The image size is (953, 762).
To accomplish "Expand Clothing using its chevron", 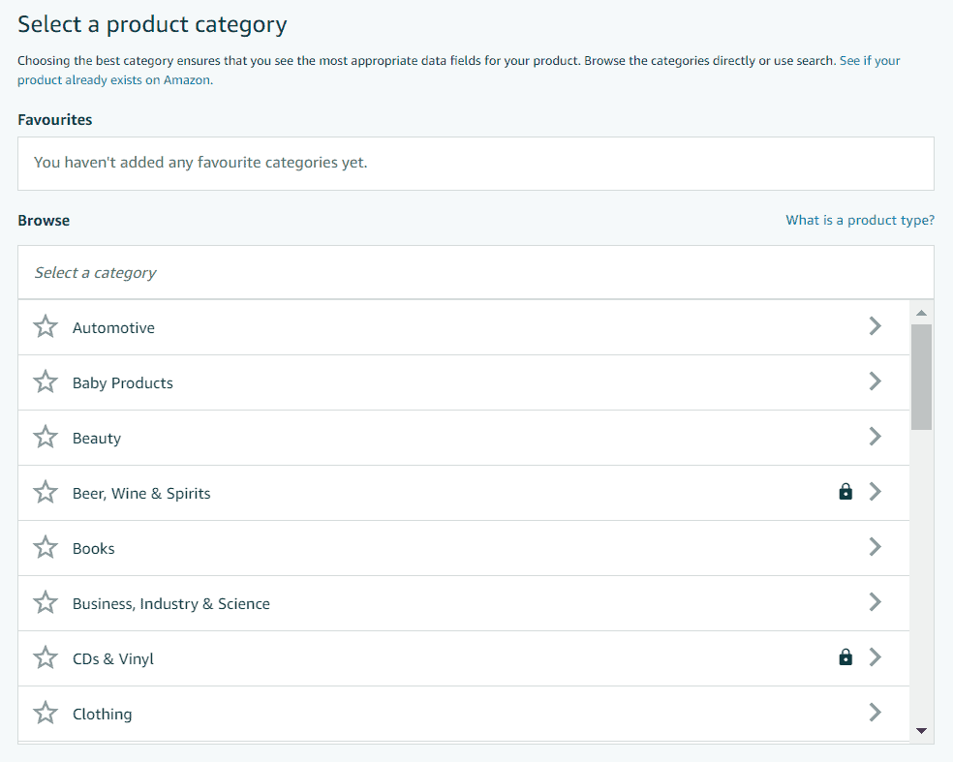I will 875,713.
